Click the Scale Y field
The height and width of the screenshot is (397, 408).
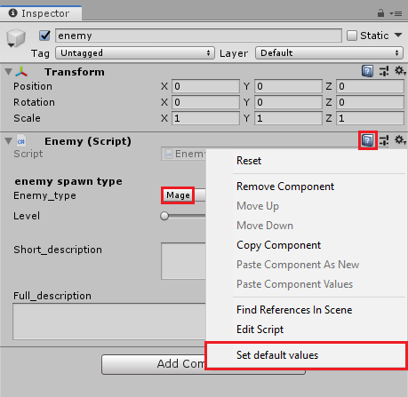[288, 118]
